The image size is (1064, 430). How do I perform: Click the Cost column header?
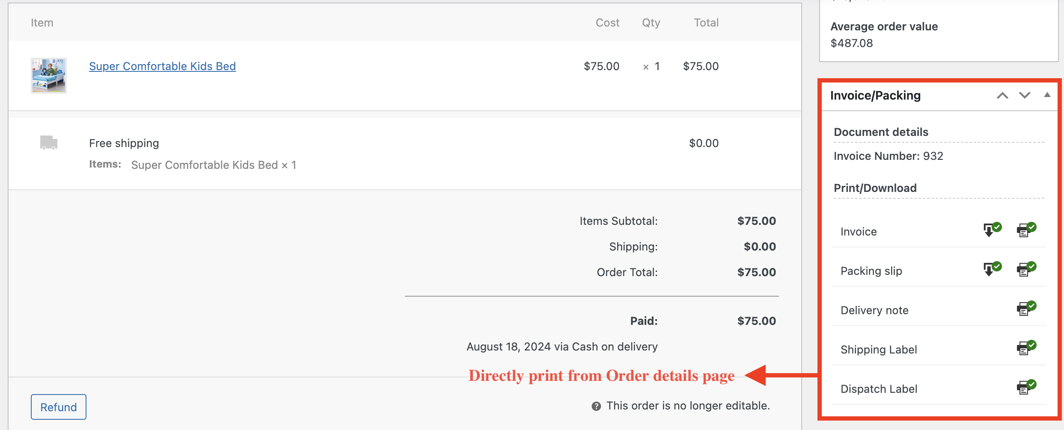pyautogui.click(x=607, y=23)
